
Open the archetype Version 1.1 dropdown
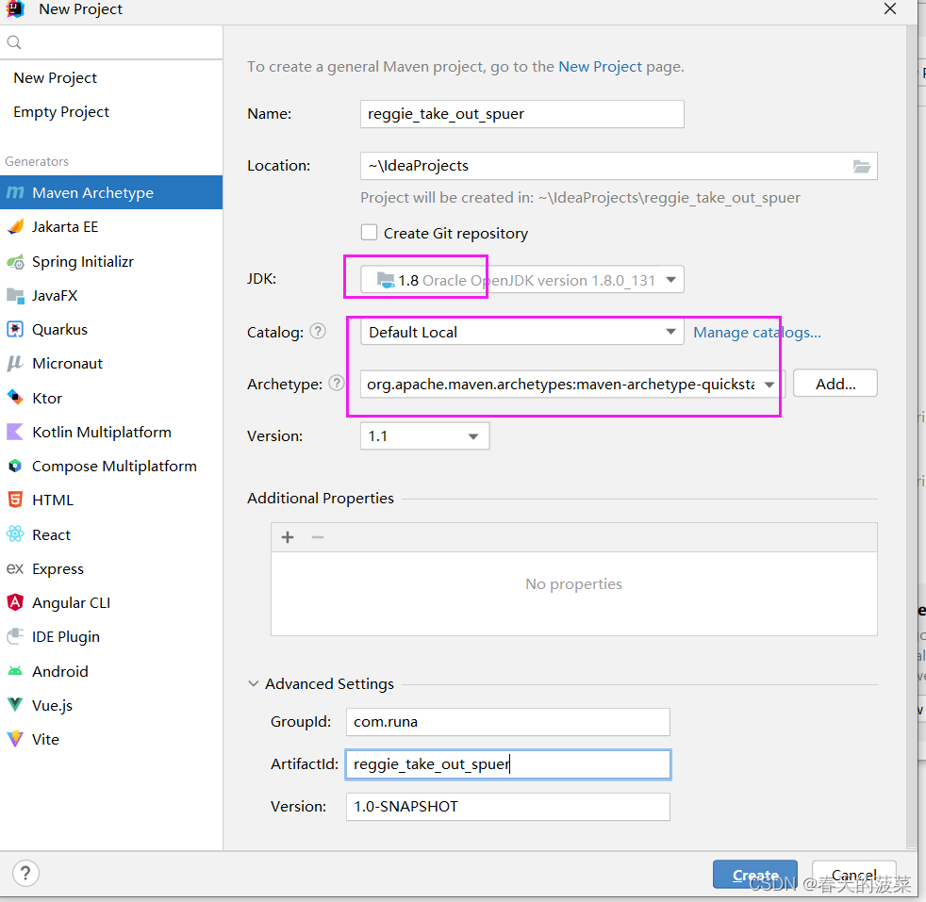[424, 436]
